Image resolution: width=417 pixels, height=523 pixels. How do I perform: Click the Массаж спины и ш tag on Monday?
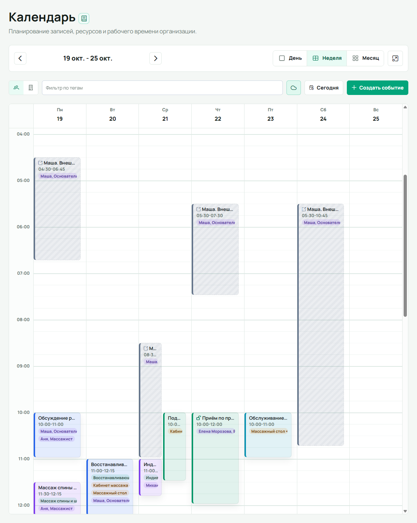[58, 501]
